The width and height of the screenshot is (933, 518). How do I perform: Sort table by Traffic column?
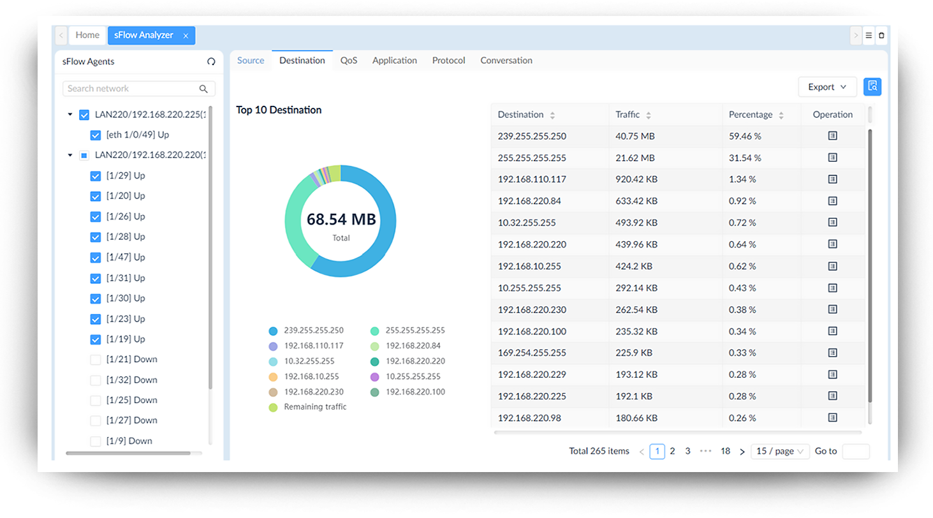(648, 115)
